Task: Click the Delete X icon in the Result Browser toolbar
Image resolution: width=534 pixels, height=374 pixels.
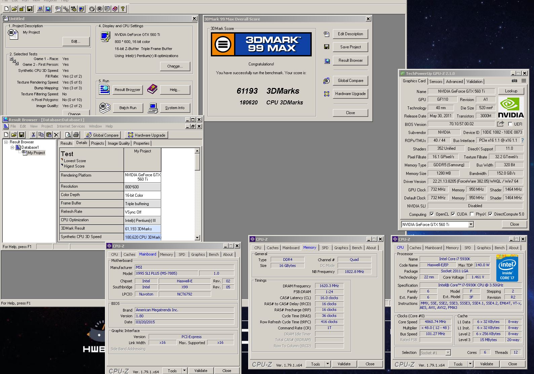Action: pos(56,135)
